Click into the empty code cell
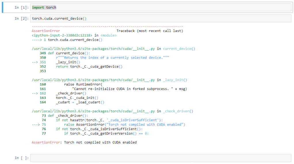The image size is (294, 164). coord(161,158)
